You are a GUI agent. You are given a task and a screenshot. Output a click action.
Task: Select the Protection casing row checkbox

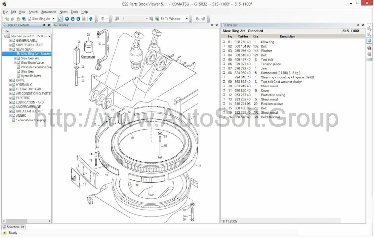(x=224, y=95)
